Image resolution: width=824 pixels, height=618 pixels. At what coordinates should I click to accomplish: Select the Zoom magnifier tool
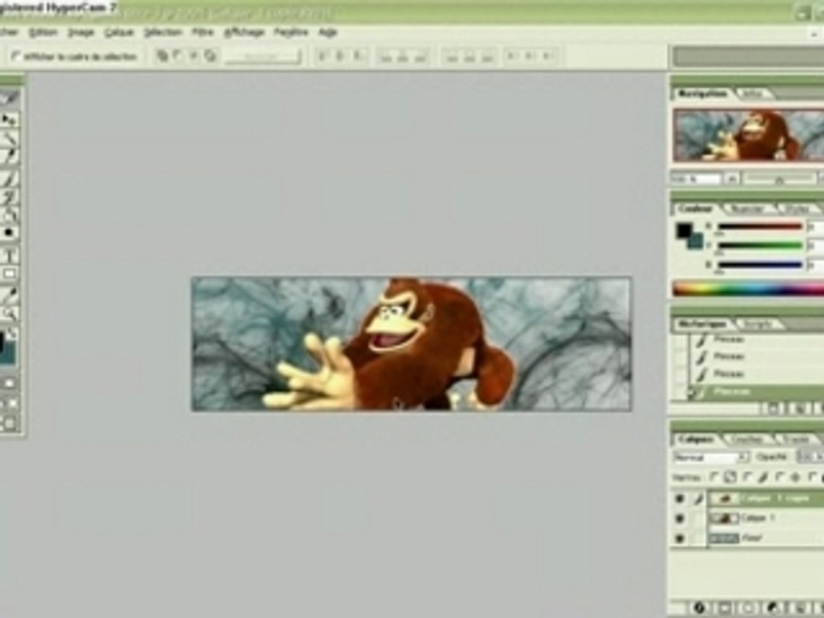[9, 314]
